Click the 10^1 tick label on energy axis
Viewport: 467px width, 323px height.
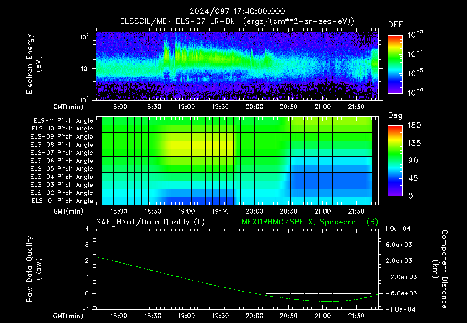coord(84,68)
